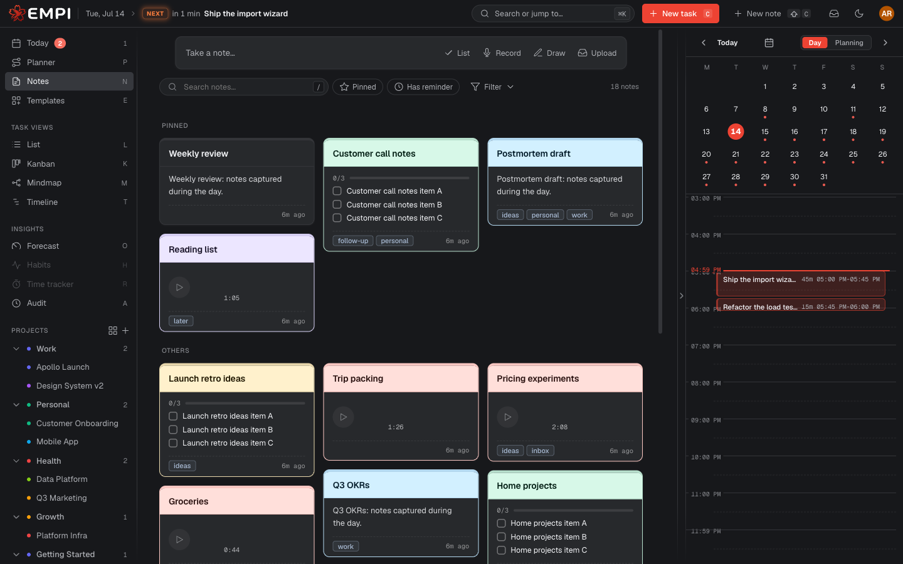Expand breadcrumb chevron after date
The height and width of the screenshot is (564, 903).
pyautogui.click(x=133, y=13)
